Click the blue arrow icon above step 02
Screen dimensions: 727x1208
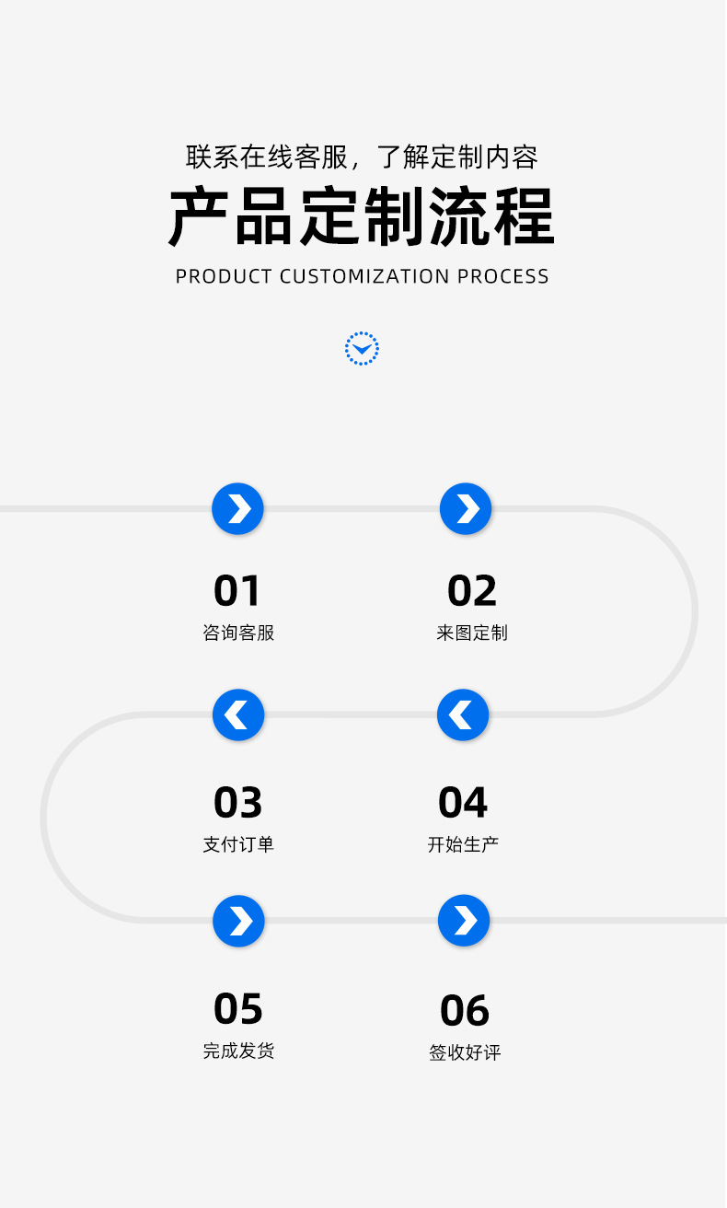click(x=466, y=508)
